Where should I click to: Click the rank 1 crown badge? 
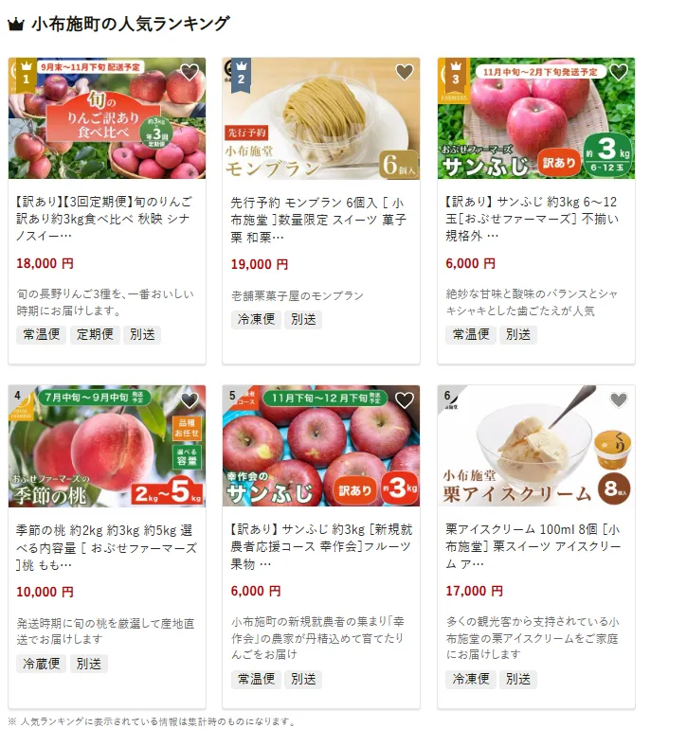pyautogui.click(x=27, y=75)
